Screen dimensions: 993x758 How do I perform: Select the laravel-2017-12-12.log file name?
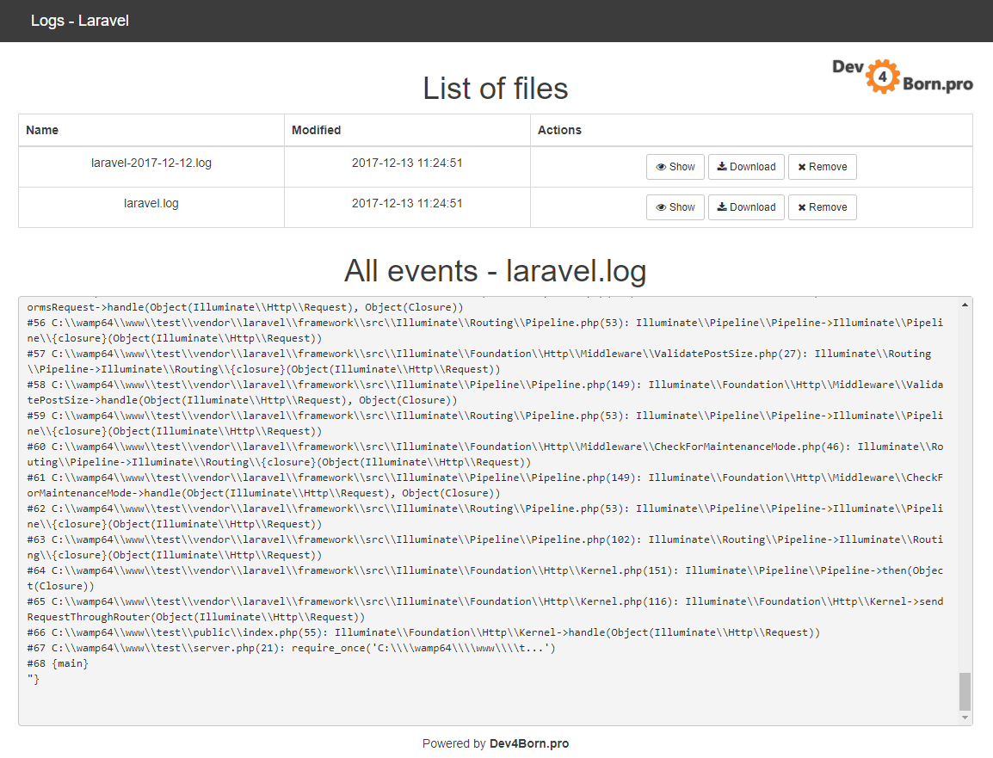click(151, 163)
